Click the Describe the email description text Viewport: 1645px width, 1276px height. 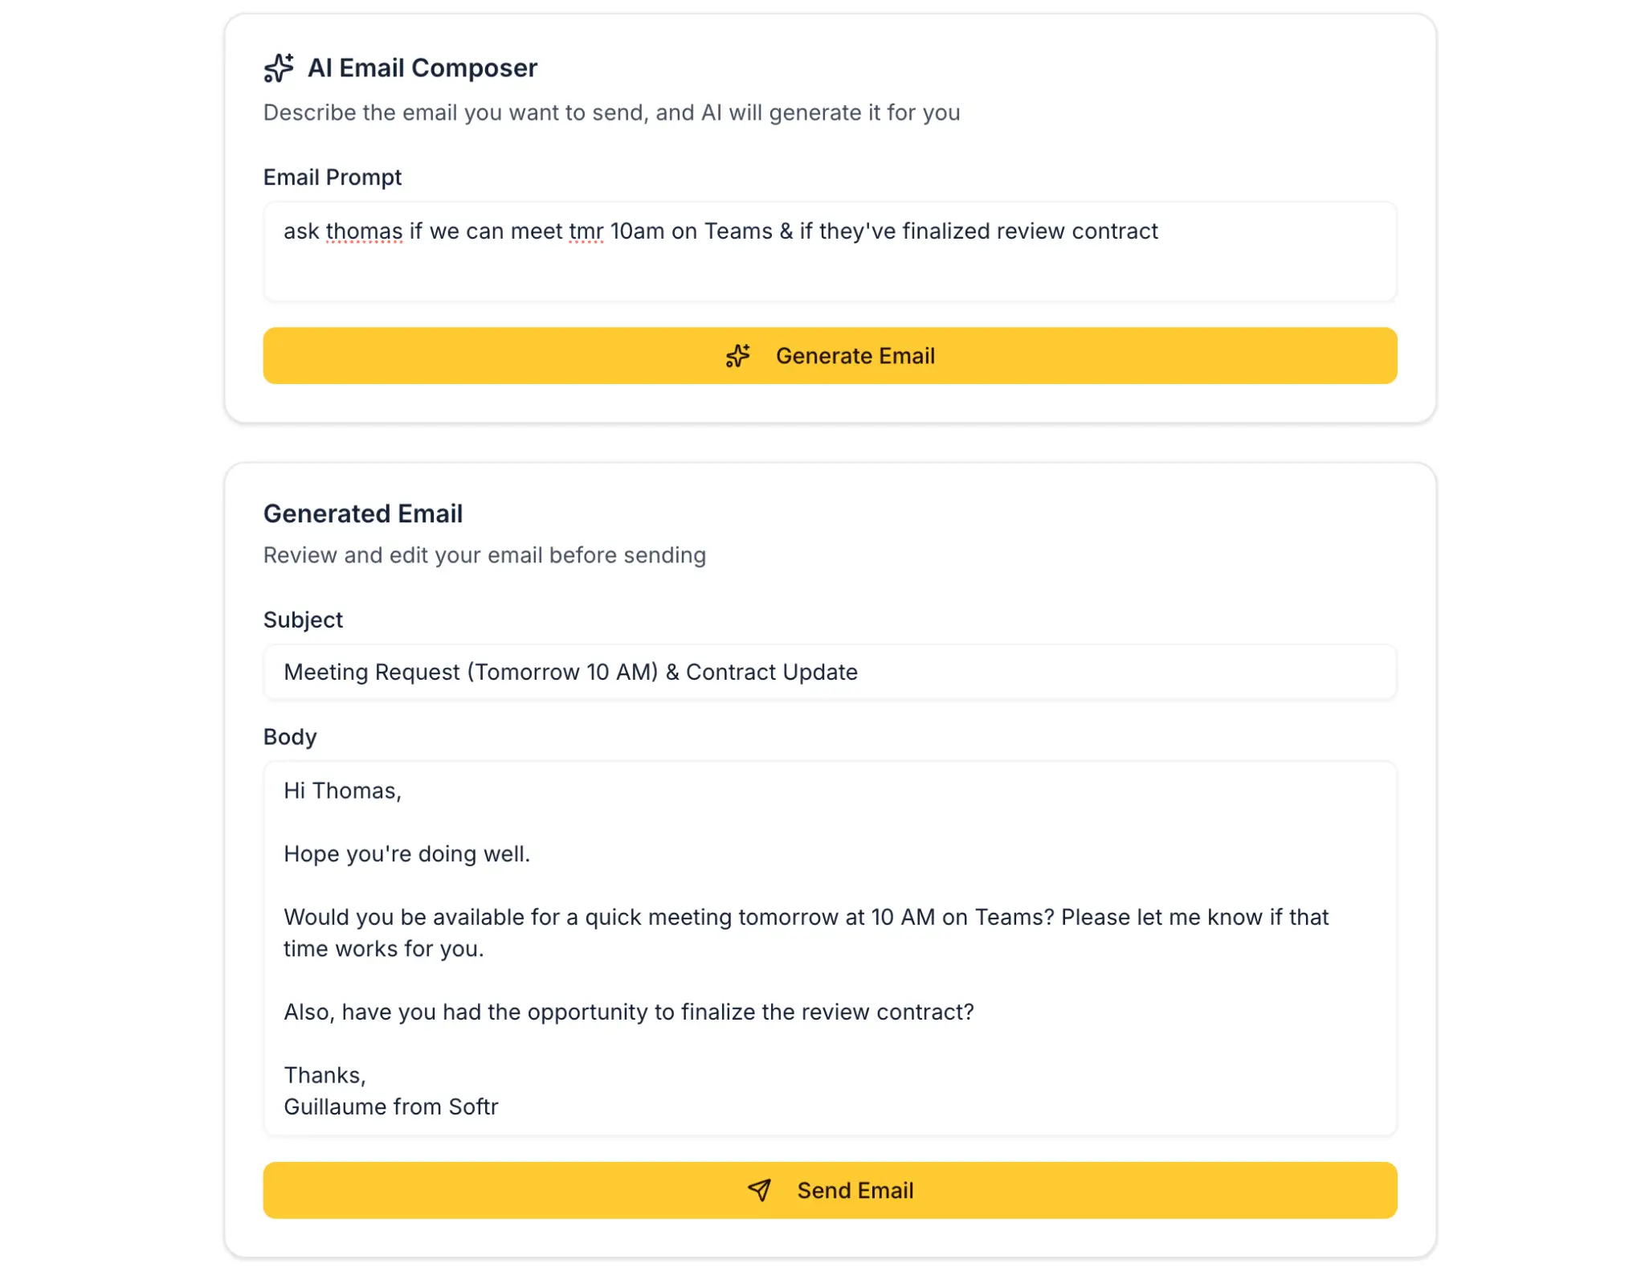(611, 112)
